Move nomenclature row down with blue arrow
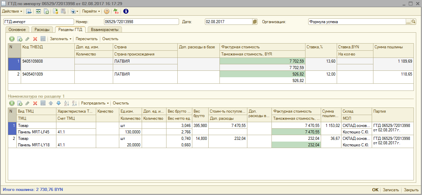The image size is (422, 195). click(x=58, y=103)
